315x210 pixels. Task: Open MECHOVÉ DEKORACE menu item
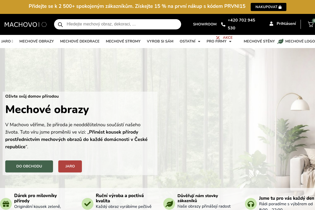[x=80, y=41]
